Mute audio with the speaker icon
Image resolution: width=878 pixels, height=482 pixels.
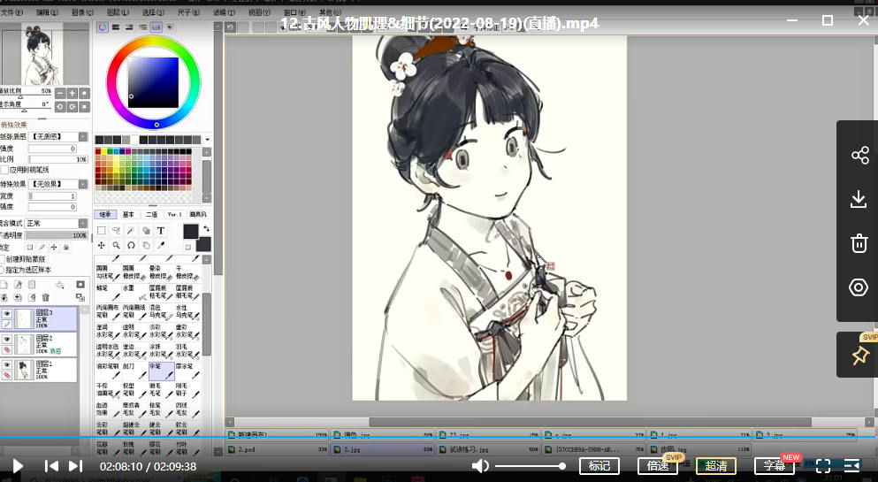[480, 466]
